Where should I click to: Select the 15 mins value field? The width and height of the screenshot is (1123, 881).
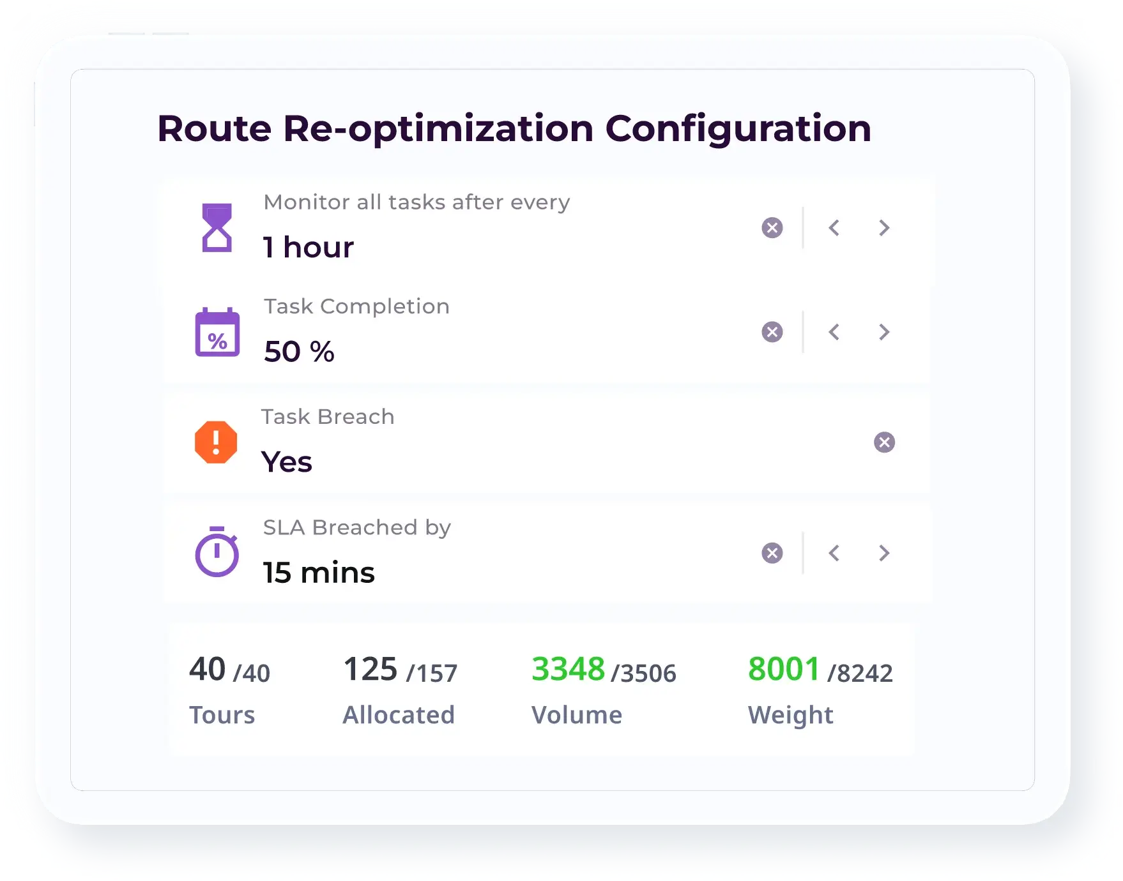point(318,573)
